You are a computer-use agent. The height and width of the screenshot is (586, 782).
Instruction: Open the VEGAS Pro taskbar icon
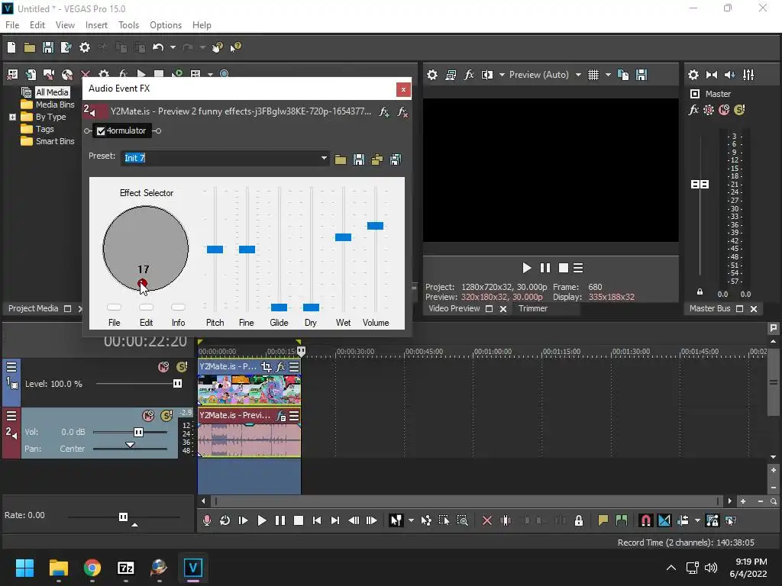tap(193, 568)
